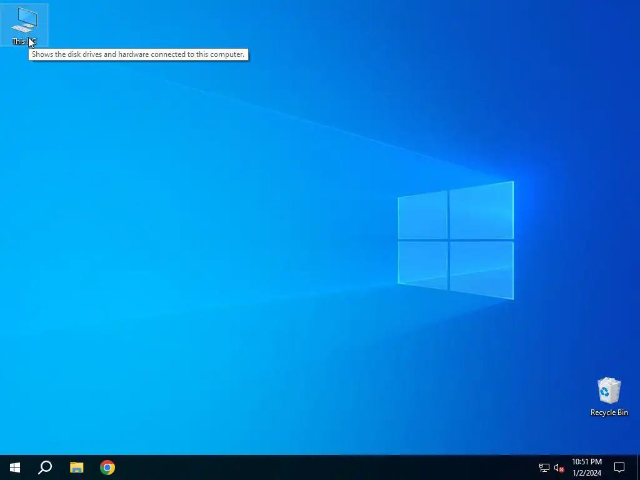640x480 pixels.
Task: Open the network status tray icon
Action: (544, 467)
